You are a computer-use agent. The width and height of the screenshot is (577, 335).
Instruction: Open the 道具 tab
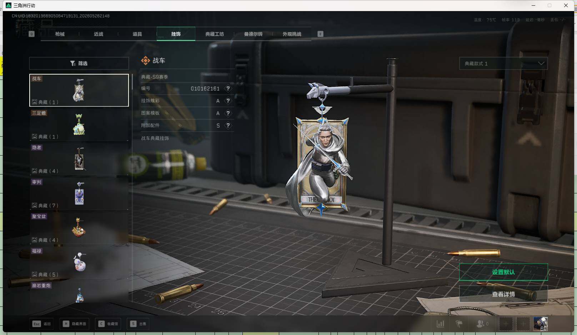(x=137, y=34)
